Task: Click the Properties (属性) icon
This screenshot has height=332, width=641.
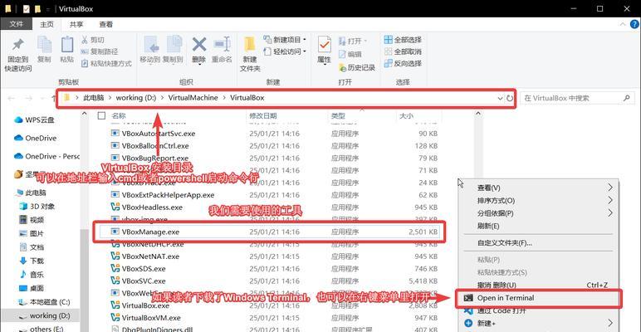Action: [324, 44]
